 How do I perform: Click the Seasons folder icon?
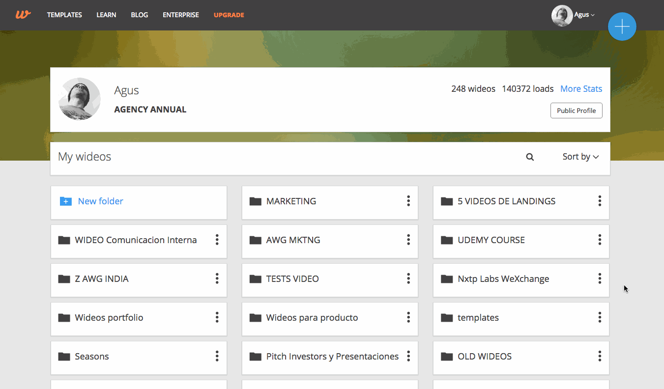click(64, 357)
